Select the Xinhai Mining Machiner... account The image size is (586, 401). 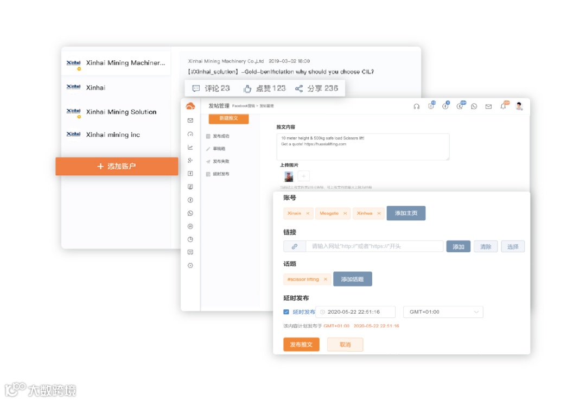tap(116, 63)
